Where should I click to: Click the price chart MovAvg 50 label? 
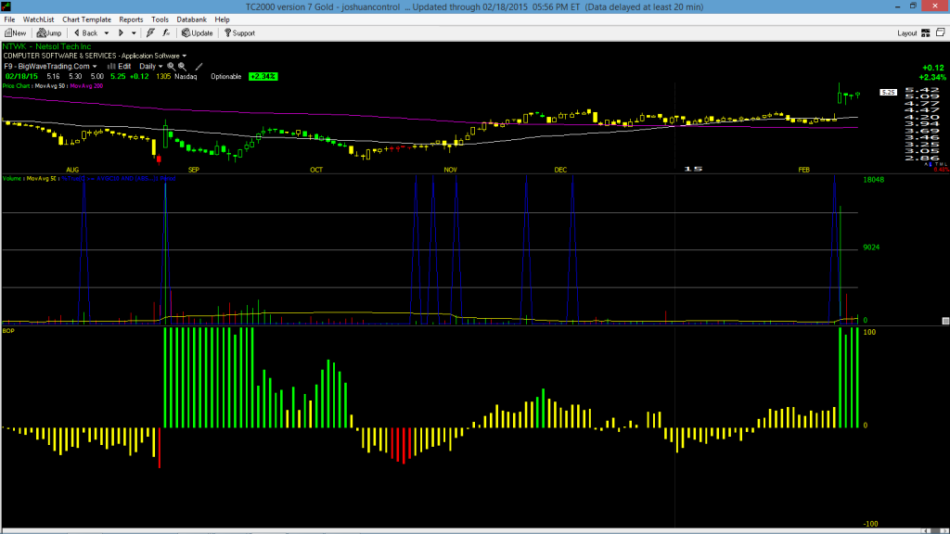(x=50, y=86)
